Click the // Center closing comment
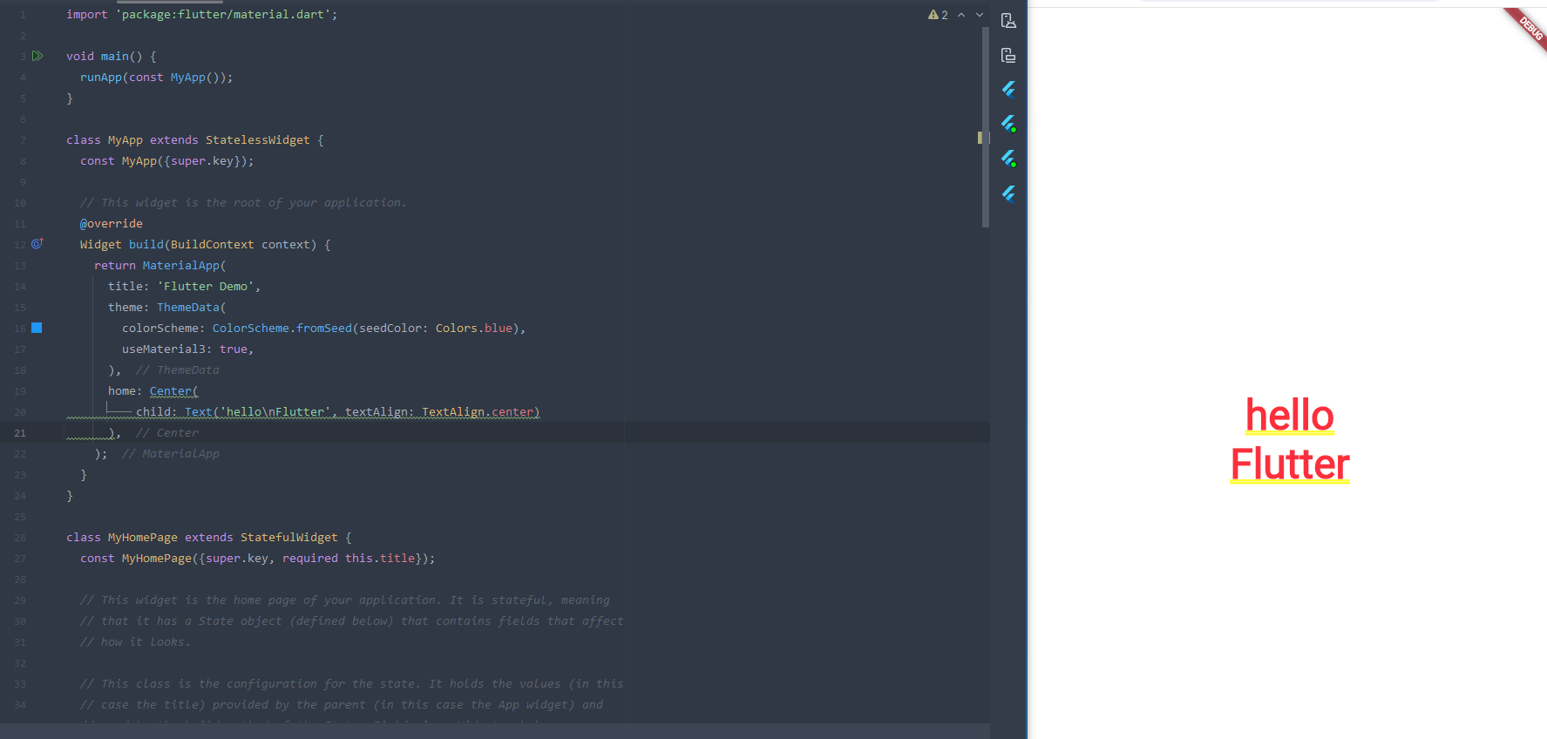 (x=166, y=433)
